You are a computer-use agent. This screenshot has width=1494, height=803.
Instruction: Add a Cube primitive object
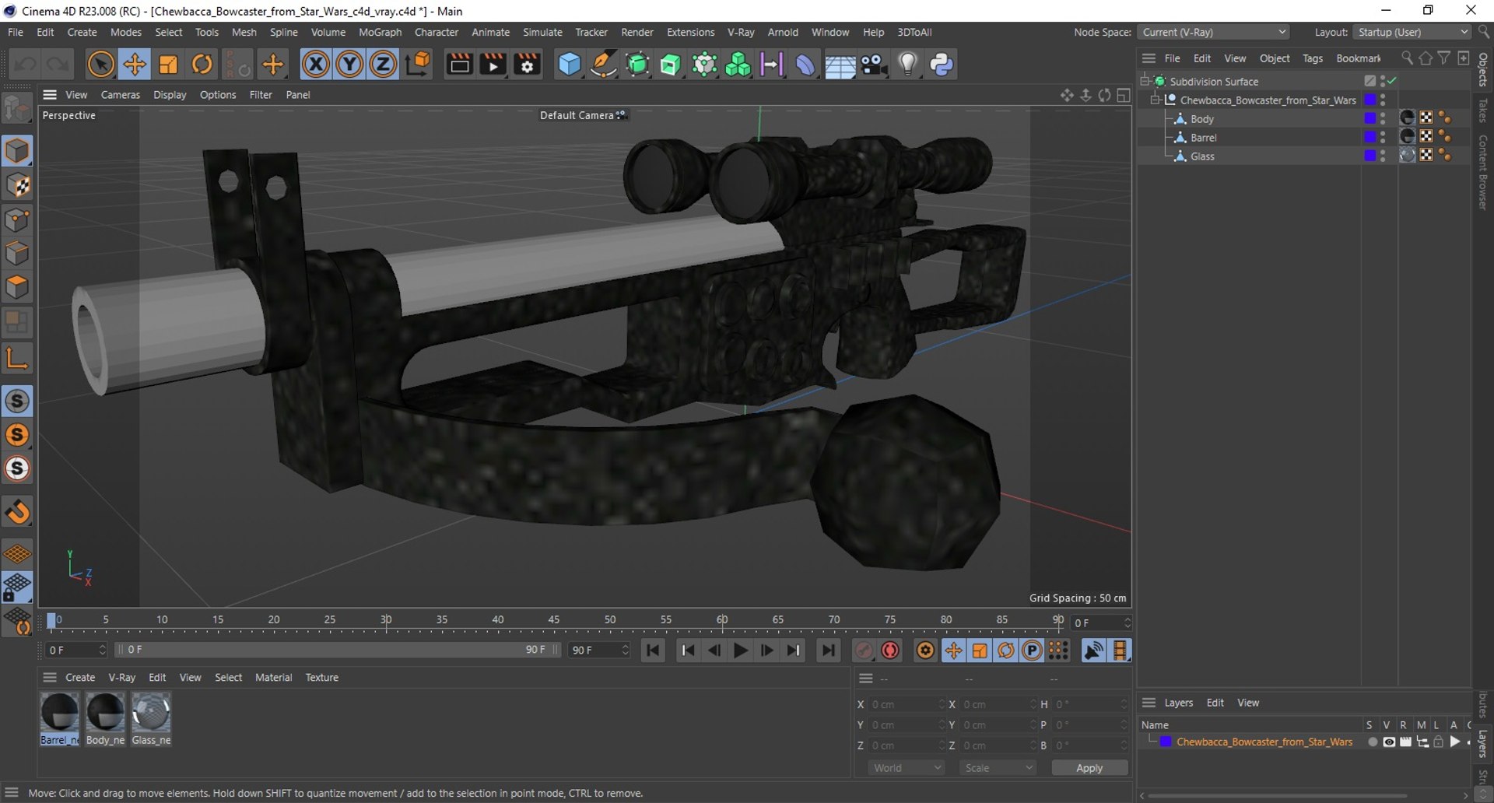(x=570, y=64)
